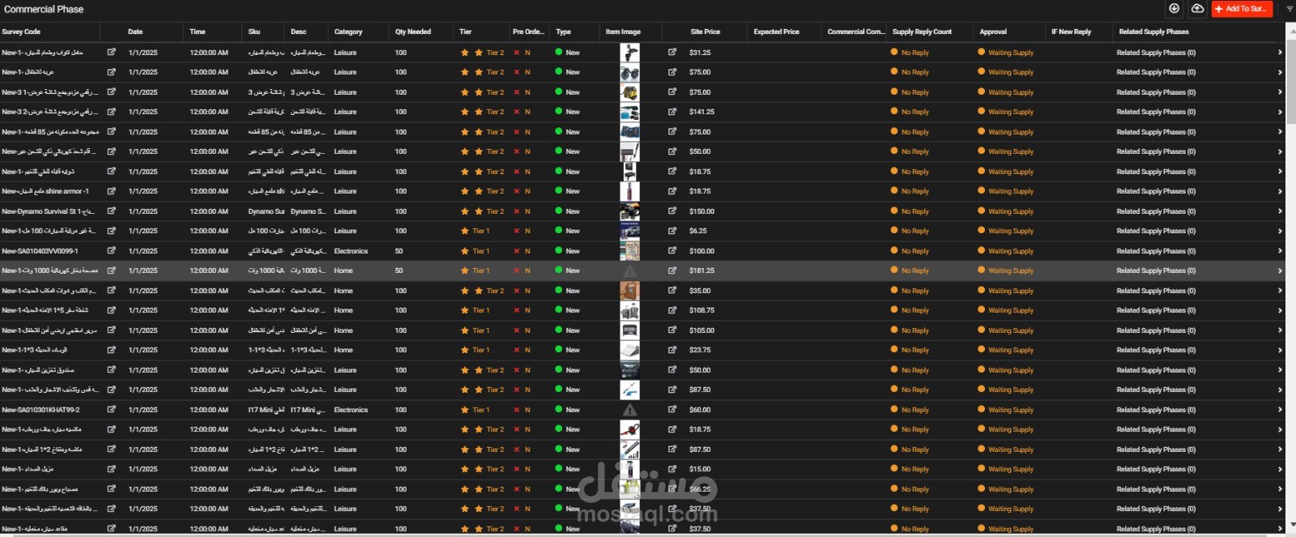Click image link icon left of $23.75 price
Screen dimensions: 1296x537
coord(672,350)
